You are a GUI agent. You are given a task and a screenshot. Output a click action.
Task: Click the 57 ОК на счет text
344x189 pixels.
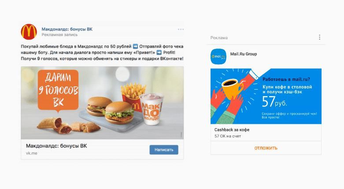tap(228, 136)
